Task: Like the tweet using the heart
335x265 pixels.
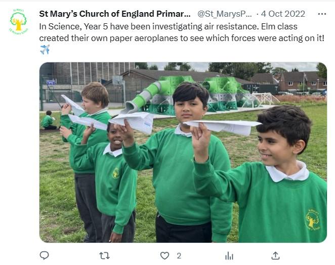Action: [164, 256]
